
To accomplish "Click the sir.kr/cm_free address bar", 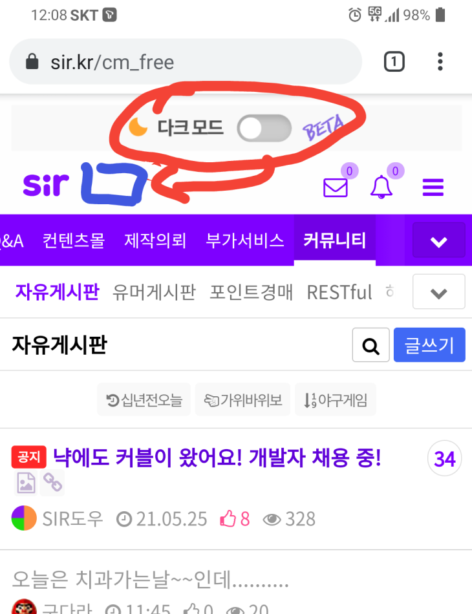I will [186, 62].
